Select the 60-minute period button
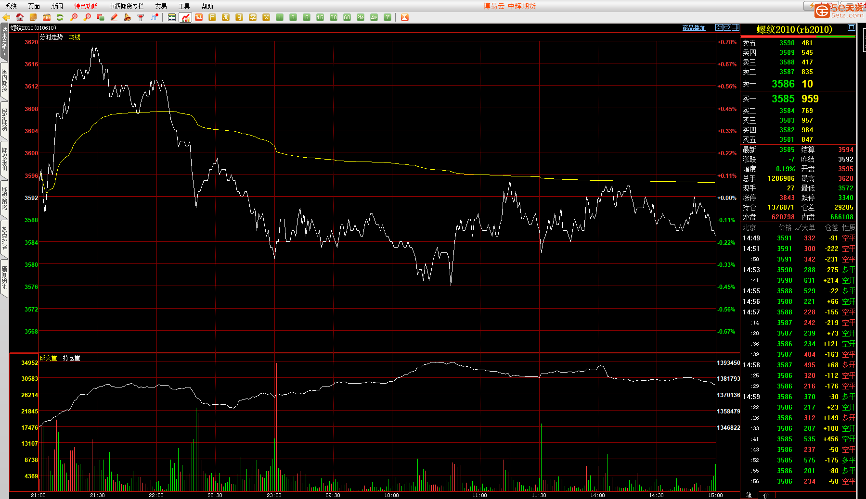The height and width of the screenshot is (499, 866). (x=347, y=17)
